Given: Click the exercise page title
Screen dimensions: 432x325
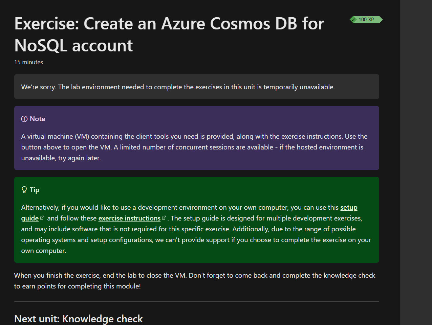Looking at the screenshot, I should [x=169, y=34].
